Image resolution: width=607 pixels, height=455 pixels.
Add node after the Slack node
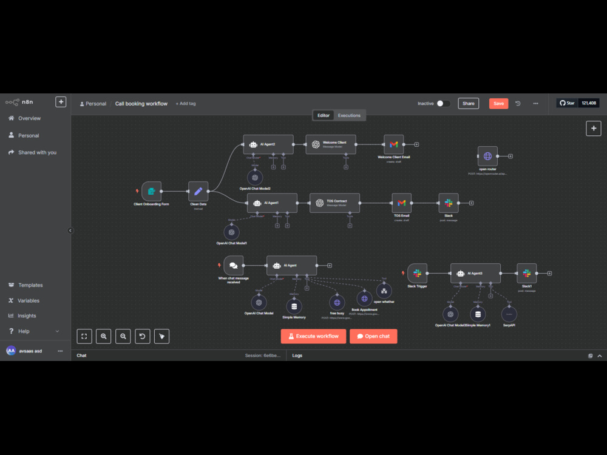click(x=471, y=203)
